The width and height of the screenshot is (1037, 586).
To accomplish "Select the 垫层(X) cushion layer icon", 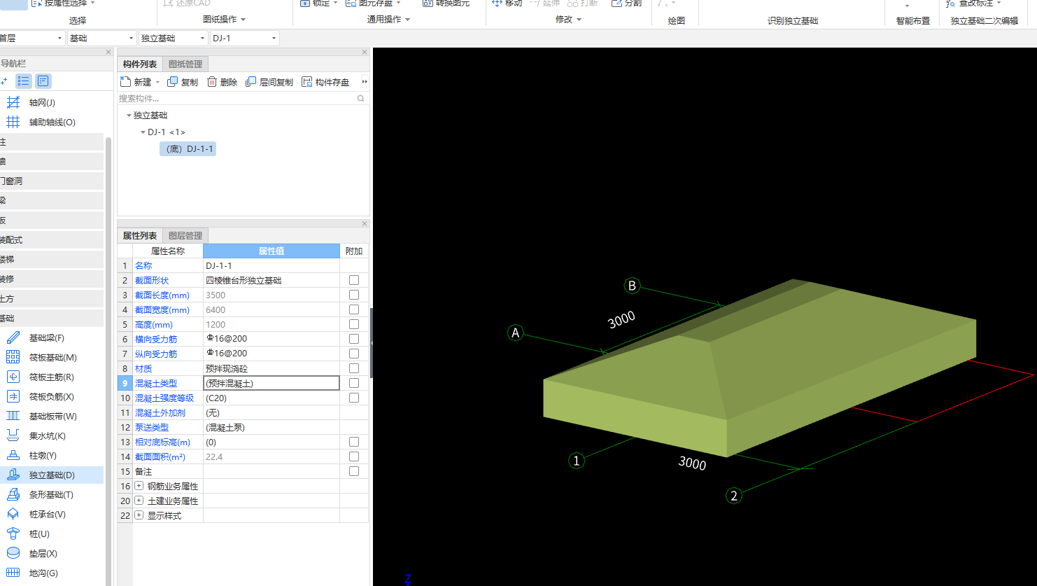I will [13, 554].
